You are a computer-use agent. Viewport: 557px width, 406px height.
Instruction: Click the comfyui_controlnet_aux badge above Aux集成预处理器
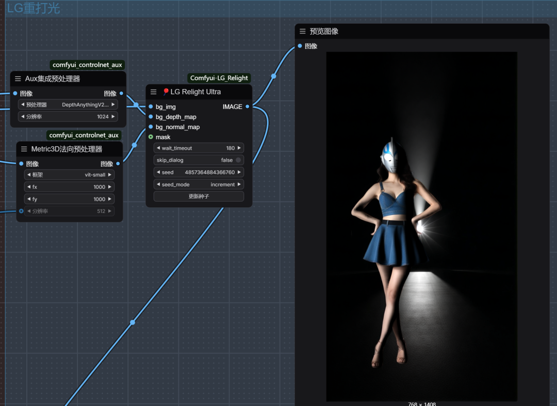[87, 65]
